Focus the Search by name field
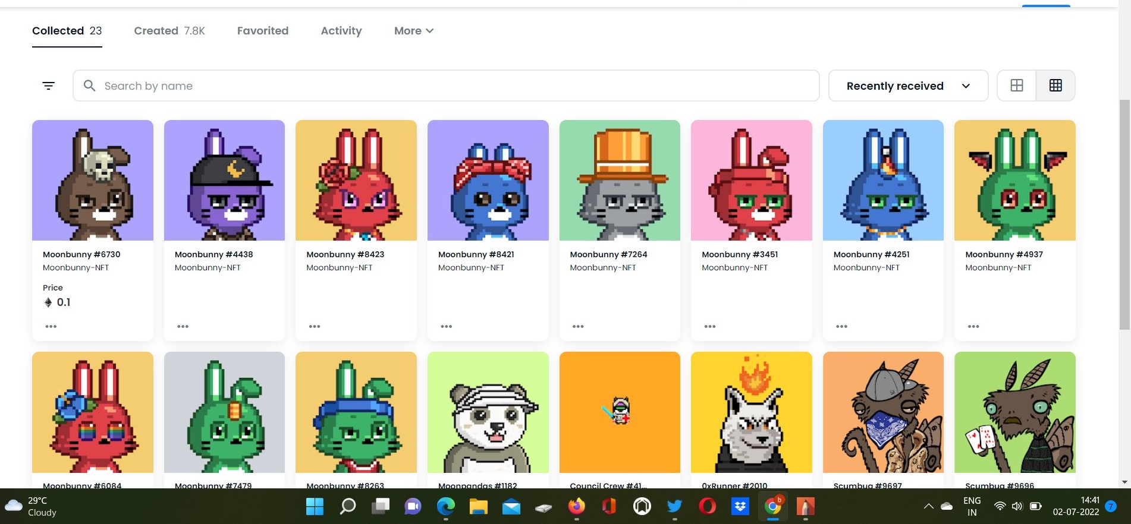Image resolution: width=1131 pixels, height=524 pixels. click(x=446, y=86)
